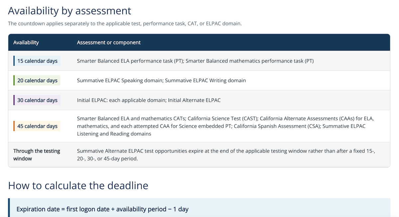Click the Summative Alternate ELPAC expiration description
Screen dimensions: 399x217
tap(226, 155)
